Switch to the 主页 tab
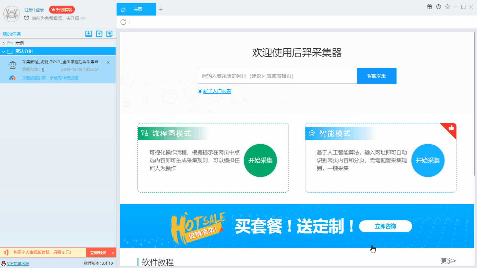This screenshot has height=268, width=477. tap(136, 9)
